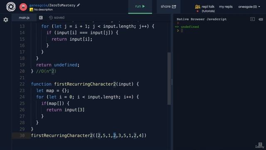The image size is (266, 150).
Task: Run the code with run button
Action: click(140, 7)
